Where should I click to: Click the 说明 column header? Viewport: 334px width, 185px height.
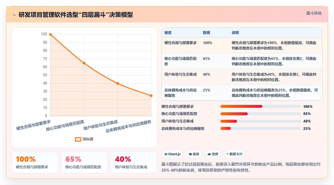235,32
